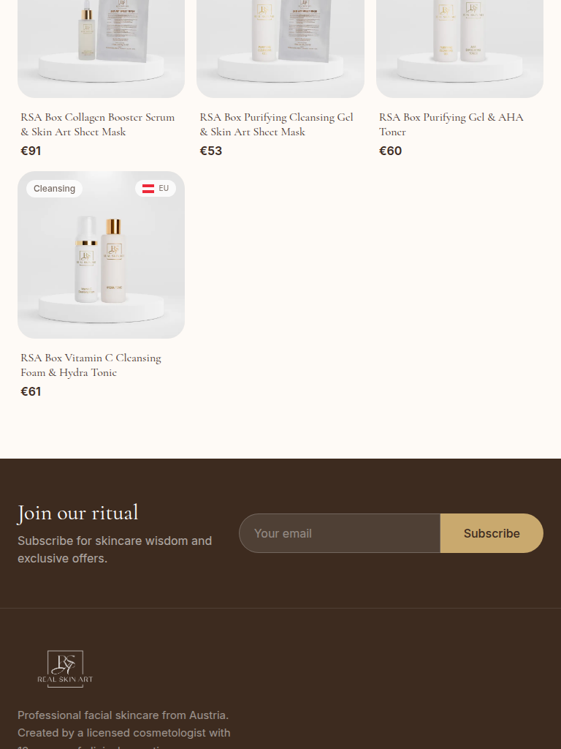Open RSA Box Vitamin C Cleansing Foam title
Viewport: 561px width, 749px height.
coord(91,365)
